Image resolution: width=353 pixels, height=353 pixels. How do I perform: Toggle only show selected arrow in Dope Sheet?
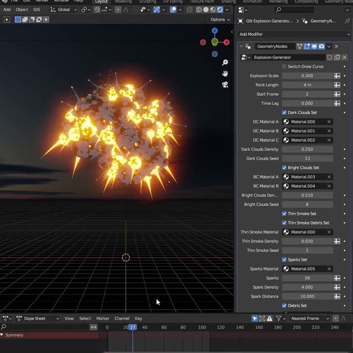click(x=254, y=318)
